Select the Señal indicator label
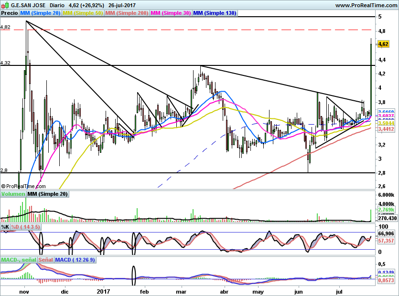The image size is (399, 296). click(x=46, y=260)
